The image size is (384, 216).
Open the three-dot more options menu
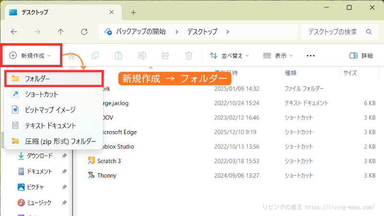[x=311, y=56]
